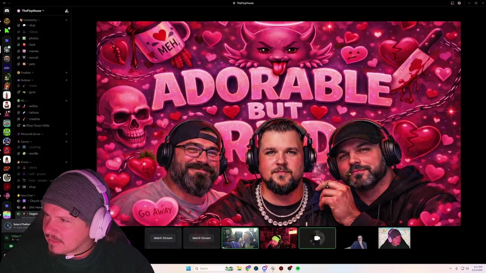Viewport: 486px width, 273px height.
Task: Click Watch Stream beside the green-outlined video tile
Action: [202, 238]
